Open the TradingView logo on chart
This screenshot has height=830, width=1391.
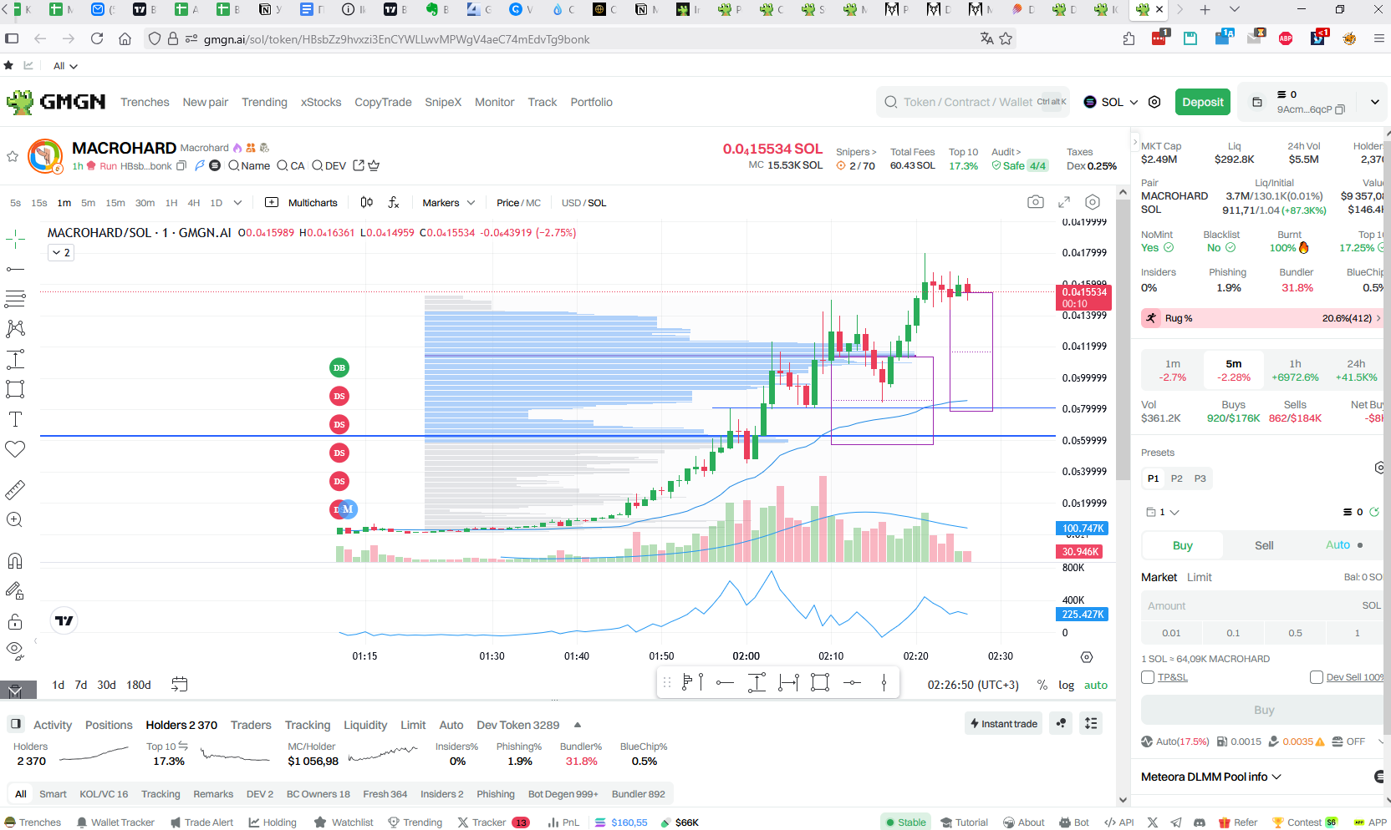(x=64, y=620)
